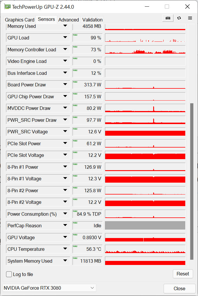The image size is (198, 296).
Task: Click the Memory Controller Load graph
Action: pyautogui.click(x=145, y=50)
